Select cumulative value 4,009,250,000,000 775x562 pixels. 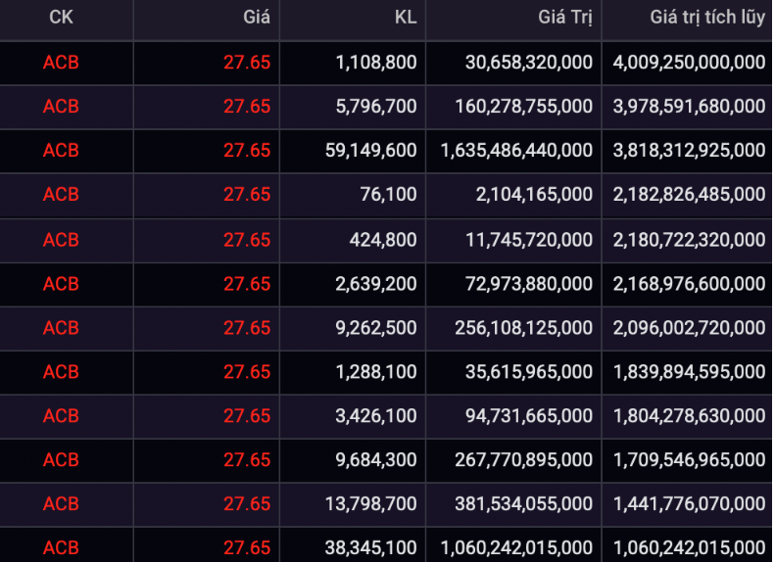tap(689, 63)
